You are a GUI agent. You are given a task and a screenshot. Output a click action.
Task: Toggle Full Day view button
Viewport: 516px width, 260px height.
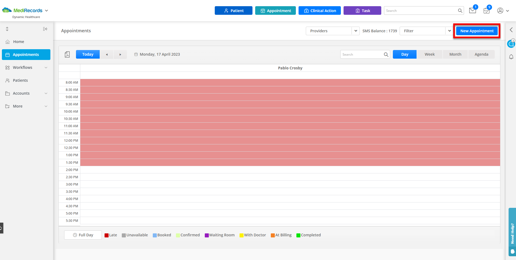click(83, 235)
